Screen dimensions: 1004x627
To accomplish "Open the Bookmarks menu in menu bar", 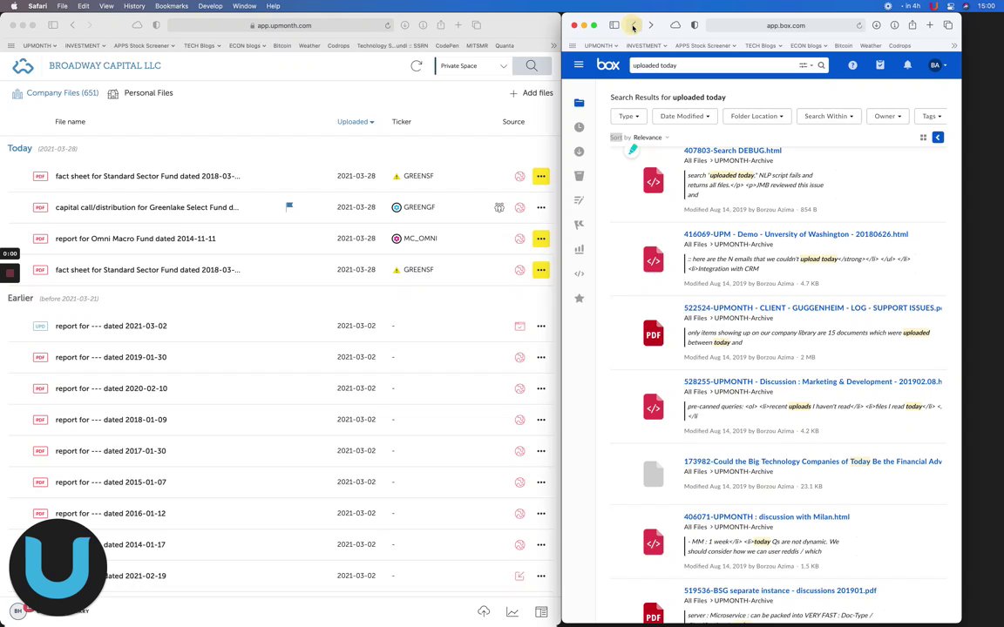I will [x=172, y=6].
